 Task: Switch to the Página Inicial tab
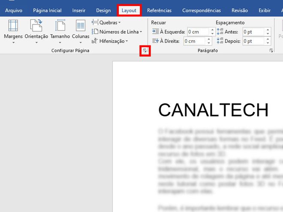tap(47, 10)
